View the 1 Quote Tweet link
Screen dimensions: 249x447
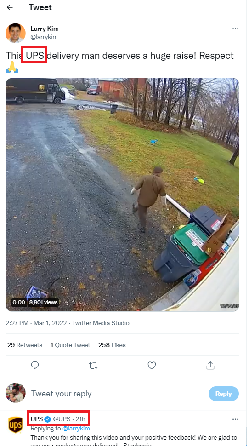(x=70, y=345)
